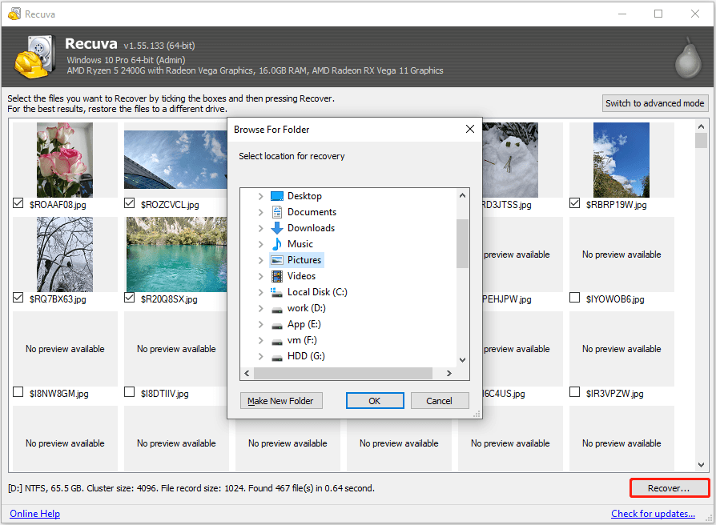Uncheck the $R20Q8SX.jpg checkbox
The height and width of the screenshot is (525, 716).
click(x=129, y=298)
